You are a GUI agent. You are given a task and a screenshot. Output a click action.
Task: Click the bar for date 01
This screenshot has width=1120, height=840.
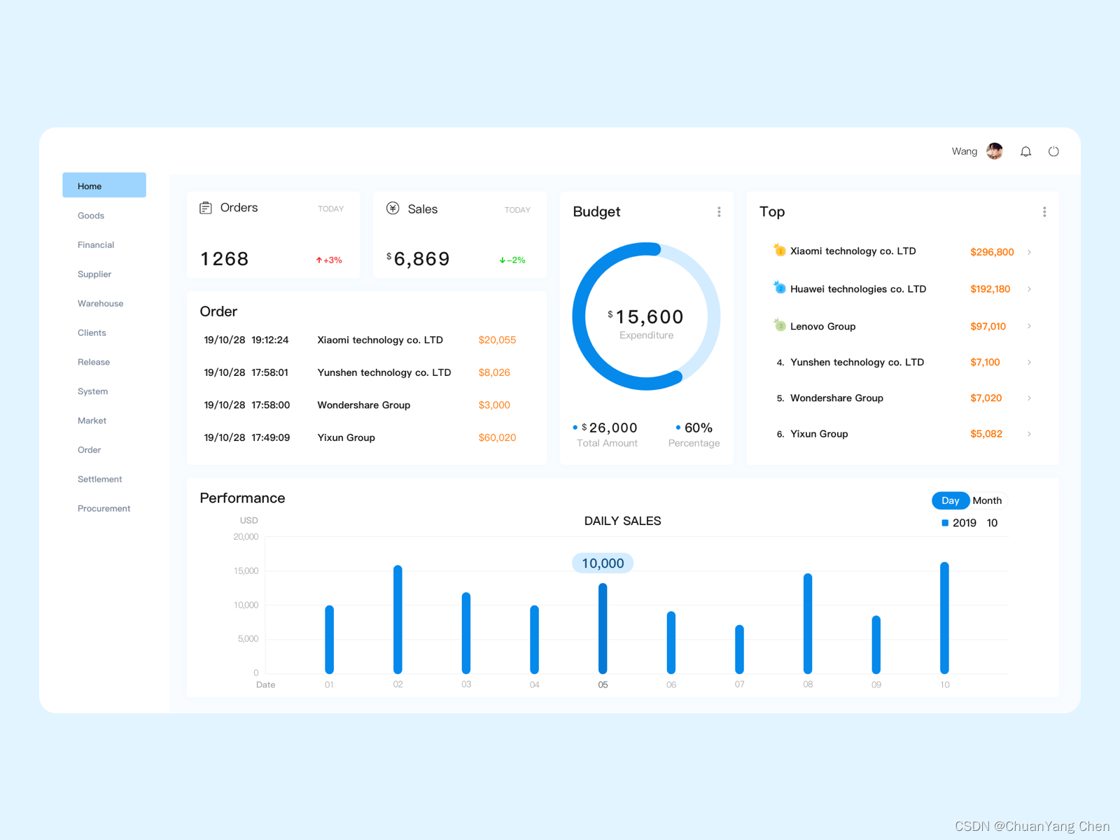point(329,640)
